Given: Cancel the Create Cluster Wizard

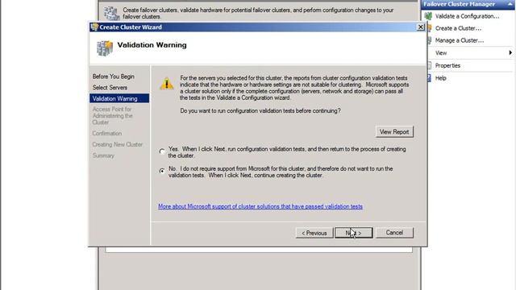Looking at the screenshot, I should pyautogui.click(x=394, y=233).
